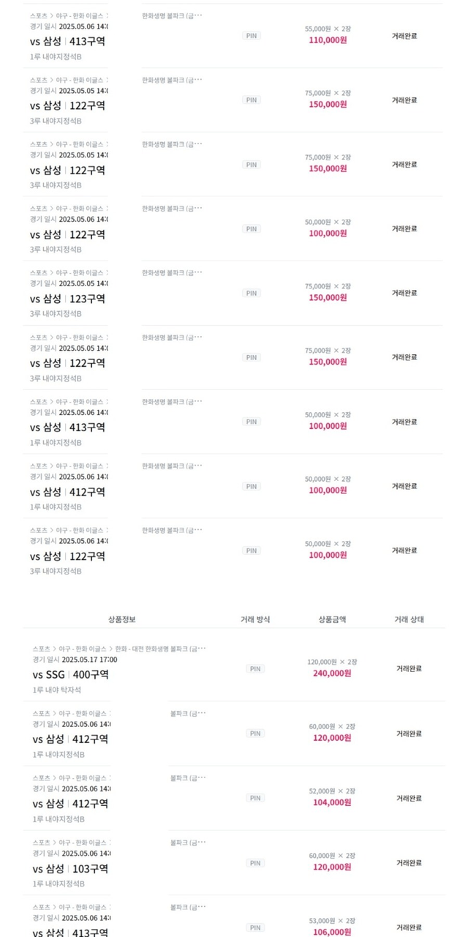This screenshot has width=468, height=937.
Task: Click the 2025.05.17 game date text
Action: tap(89, 659)
